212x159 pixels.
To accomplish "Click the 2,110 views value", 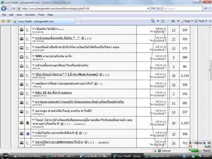I will tap(185, 75).
